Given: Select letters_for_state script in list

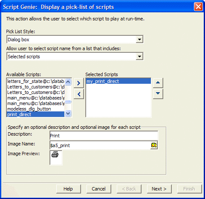Looking at the screenshot, I should (36, 81).
